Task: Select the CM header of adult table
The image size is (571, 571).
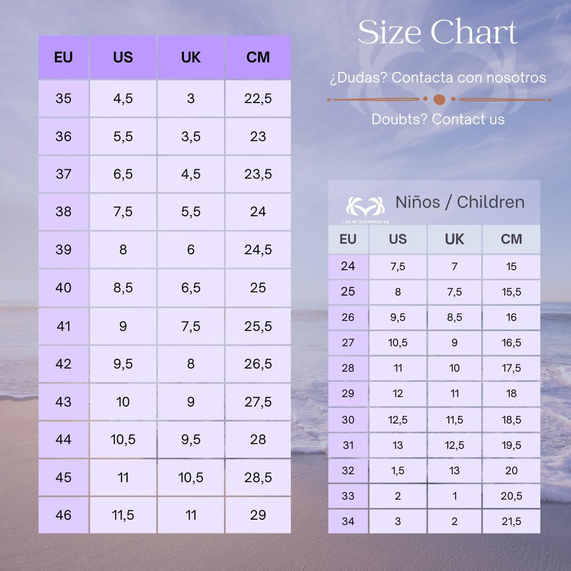Action: tap(258, 57)
